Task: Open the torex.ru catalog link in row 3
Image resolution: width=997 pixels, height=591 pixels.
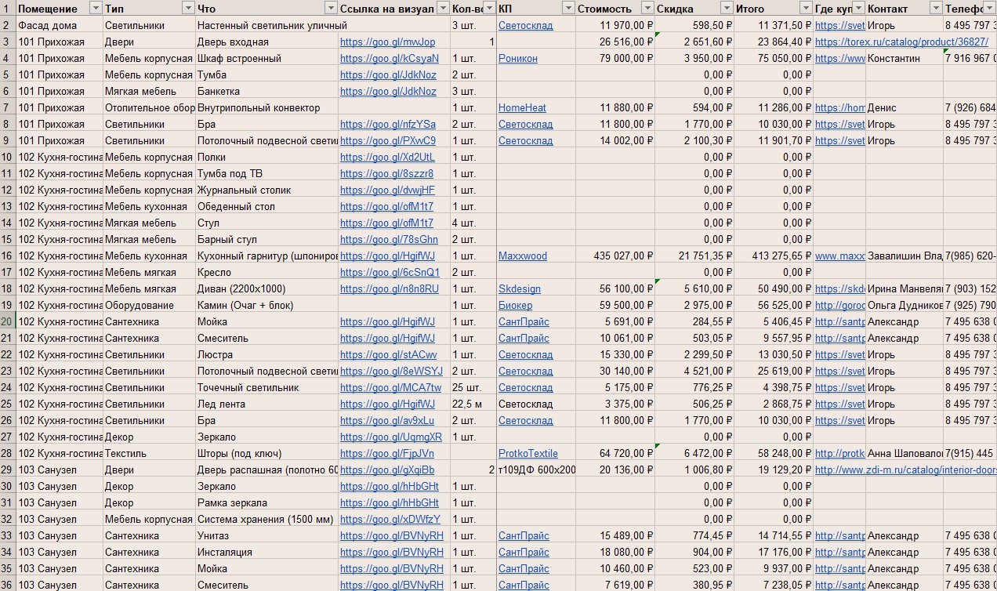Action: (901, 42)
